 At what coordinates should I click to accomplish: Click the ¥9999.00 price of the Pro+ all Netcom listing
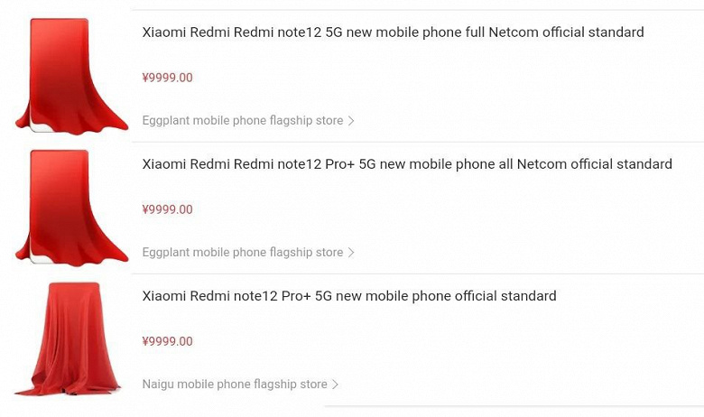167,210
